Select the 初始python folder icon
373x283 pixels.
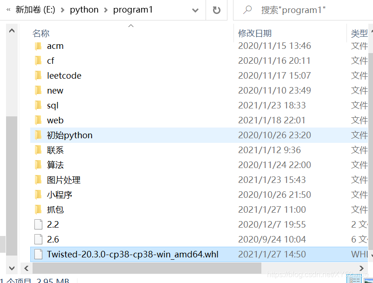38,135
